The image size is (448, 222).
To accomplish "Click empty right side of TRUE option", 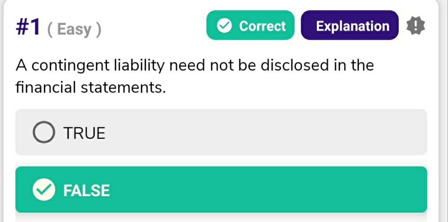I will point(336,132).
